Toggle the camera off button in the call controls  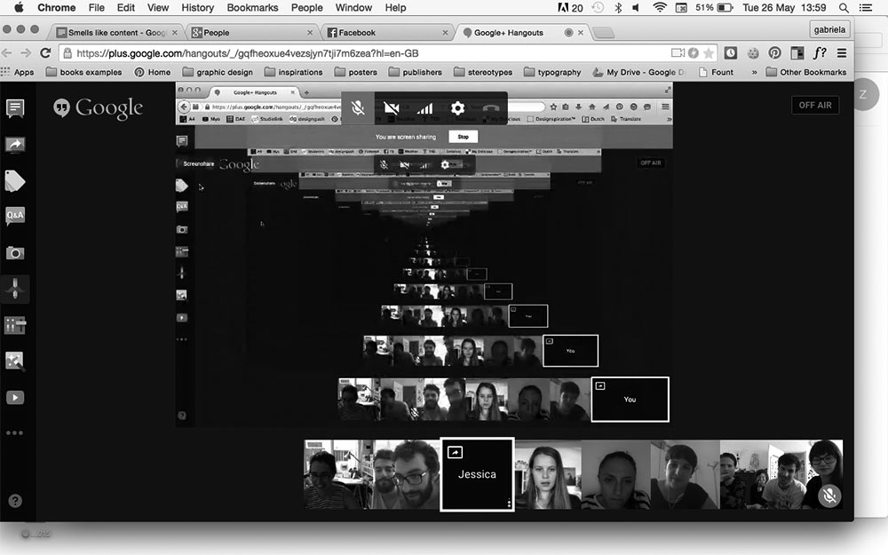tap(391, 108)
